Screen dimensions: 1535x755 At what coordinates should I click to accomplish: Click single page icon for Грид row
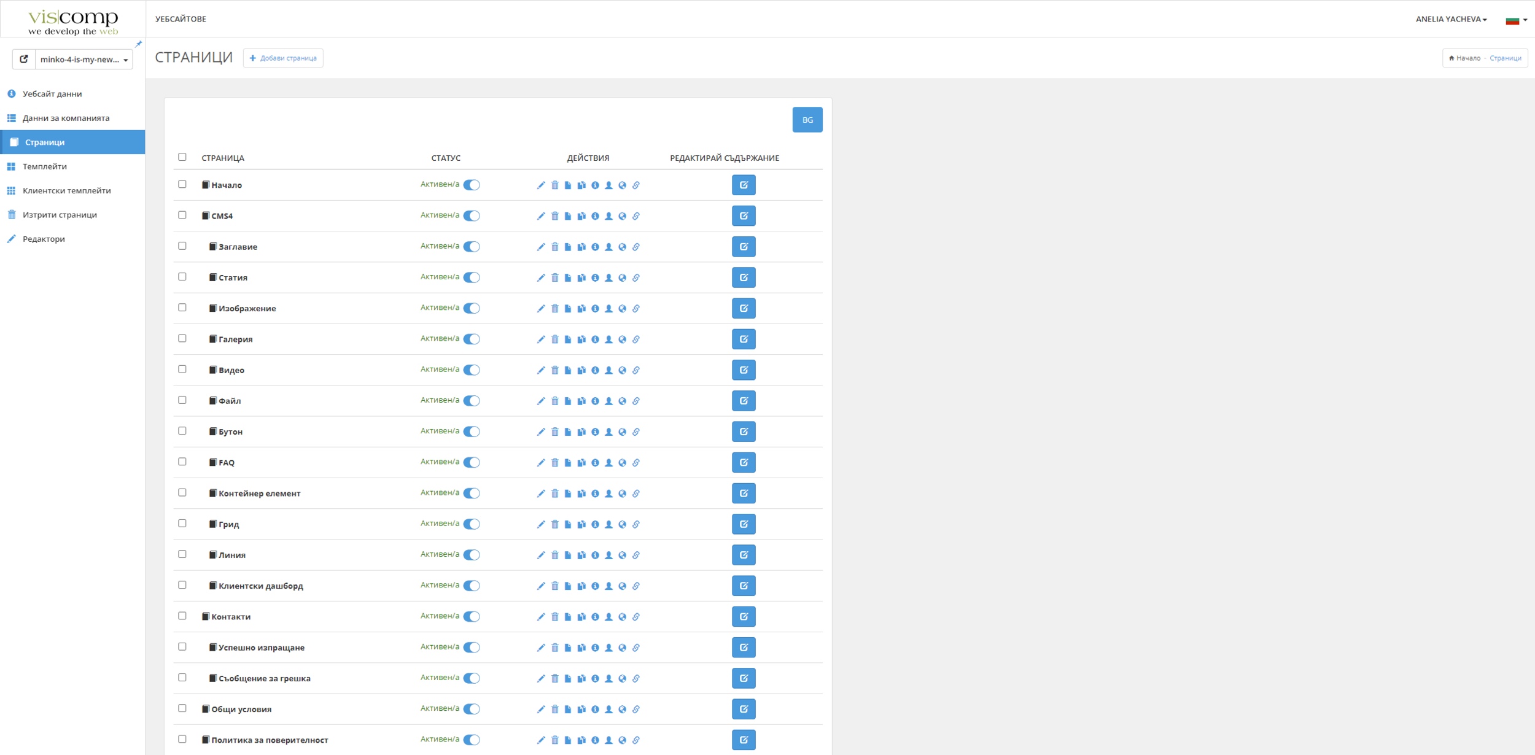568,524
